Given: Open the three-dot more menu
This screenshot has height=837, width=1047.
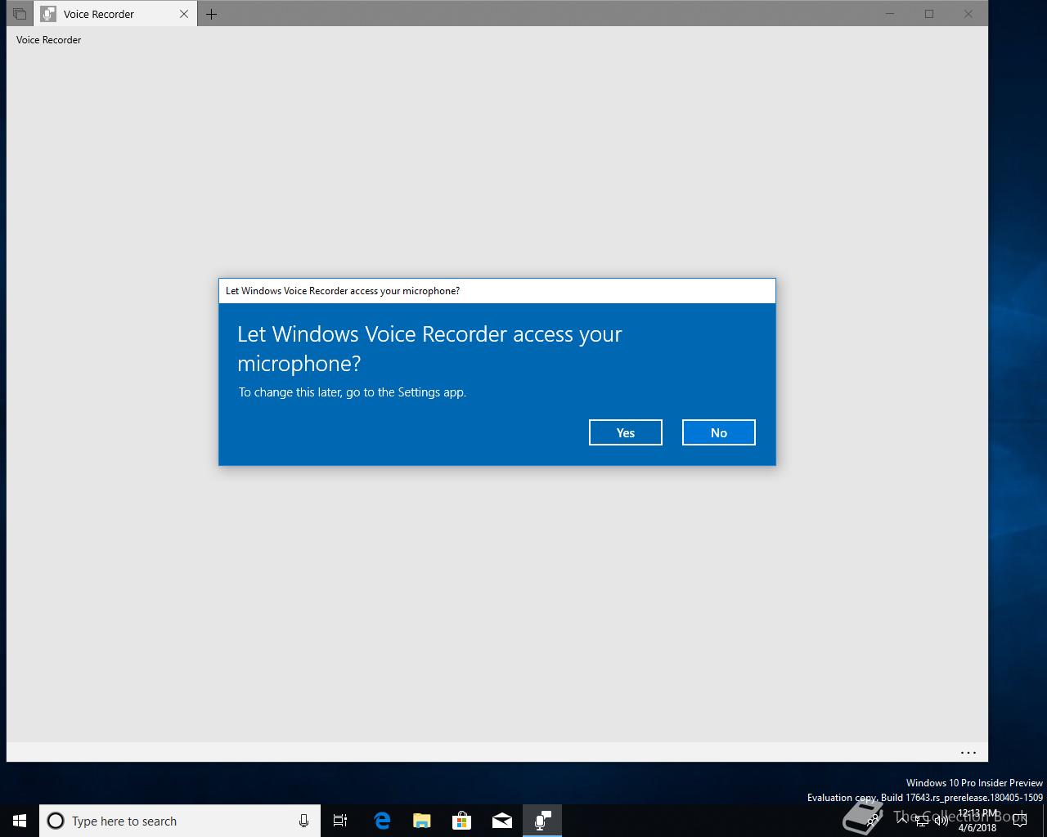Looking at the screenshot, I should pos(968,753).
